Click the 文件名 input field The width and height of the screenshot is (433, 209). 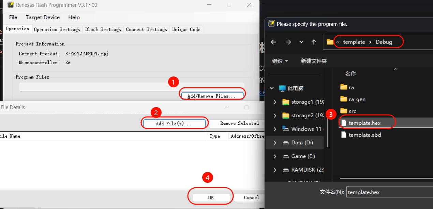(390, 192)
